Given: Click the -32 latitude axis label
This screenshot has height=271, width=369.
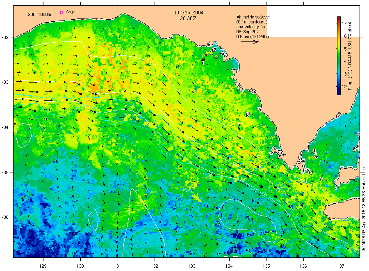Looking at the screenshot, I should pyautogui.click(x=5, y=37).
